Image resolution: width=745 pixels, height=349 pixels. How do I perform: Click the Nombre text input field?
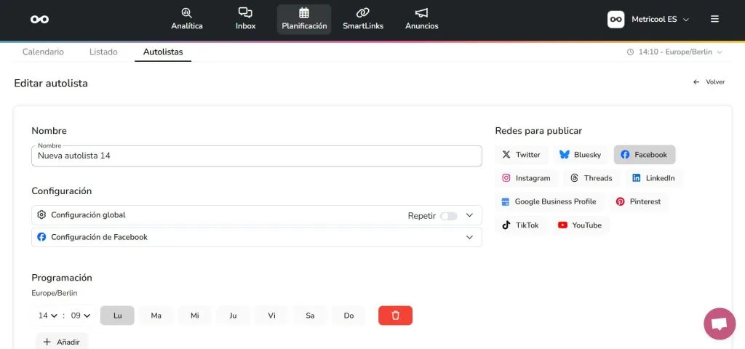[256, 156]
